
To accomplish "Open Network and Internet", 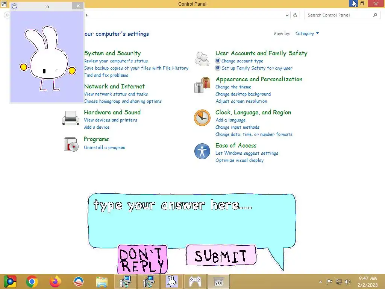I will (114, 86).
